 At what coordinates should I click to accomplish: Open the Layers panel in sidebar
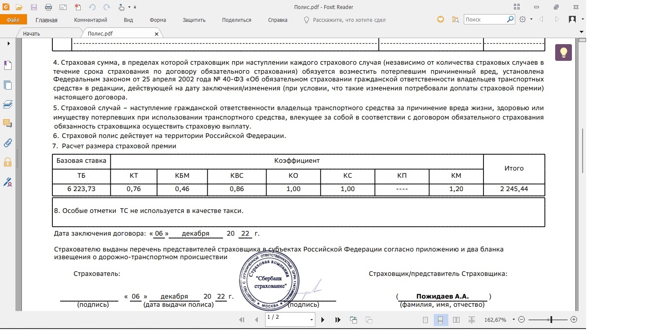8,104
